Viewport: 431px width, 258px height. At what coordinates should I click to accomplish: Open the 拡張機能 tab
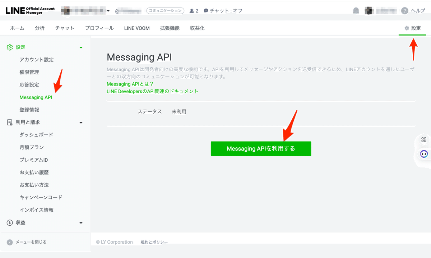[x=170, y=28]
